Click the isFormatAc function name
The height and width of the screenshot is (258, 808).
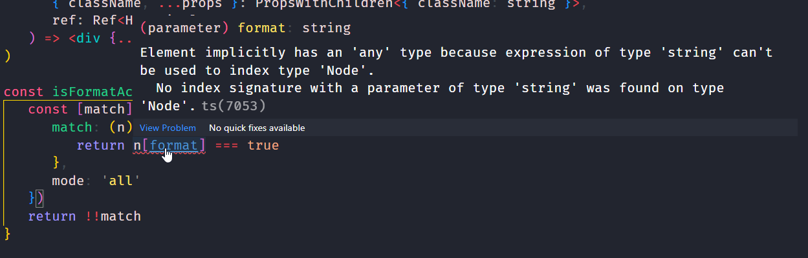click(93, 92)
